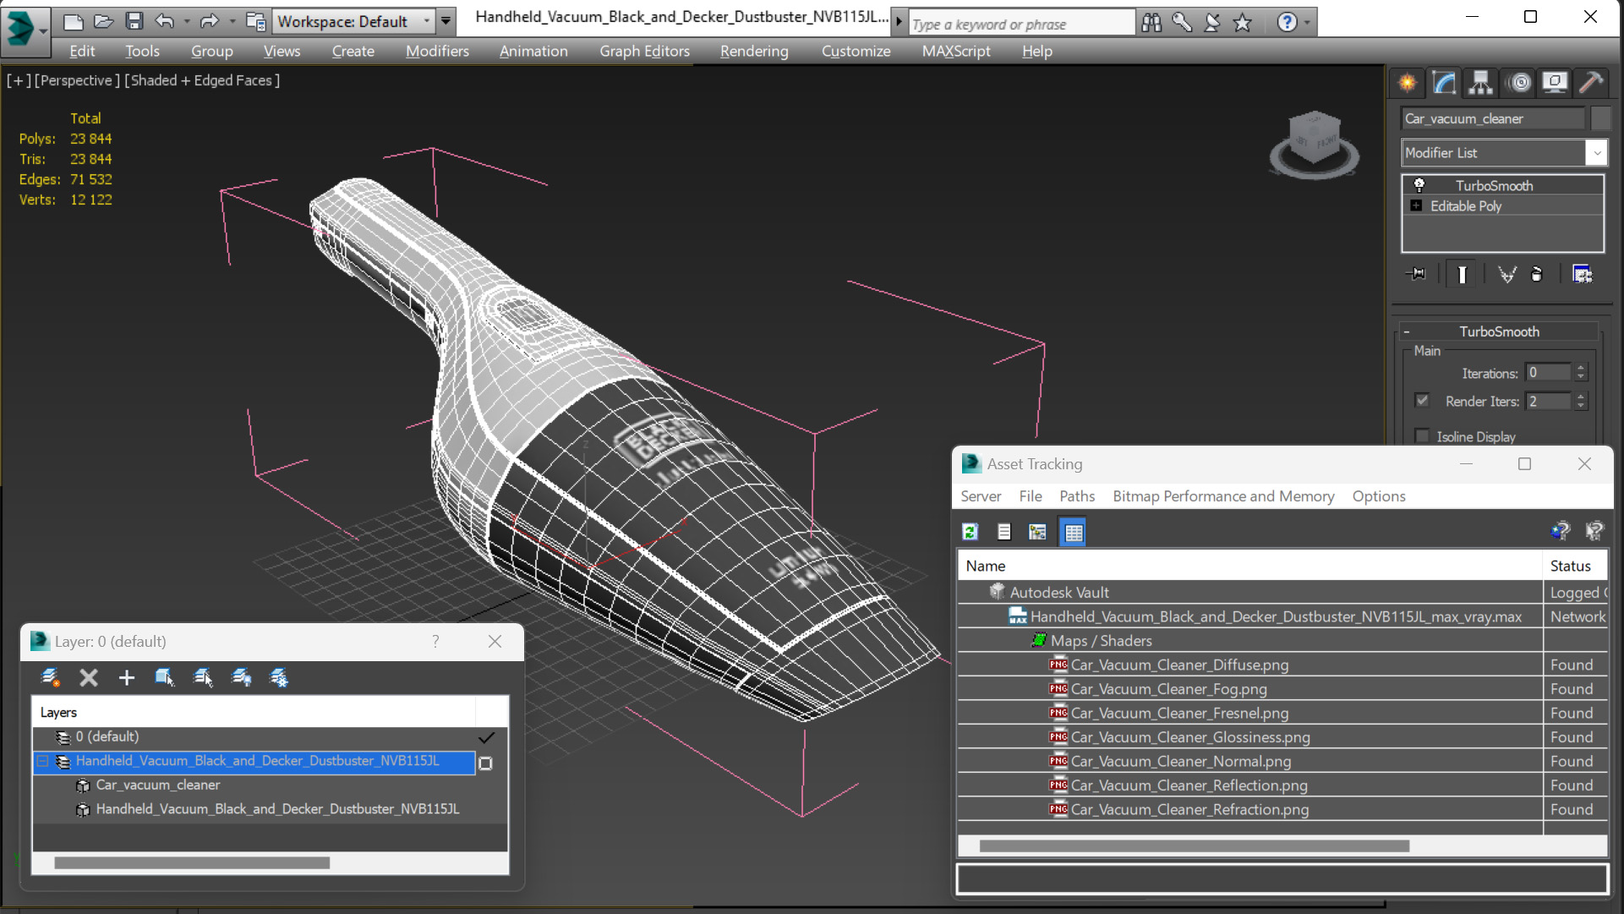Screen dimensions: 1624x914
Task: Open the Create command panel tab
Action: pos(1408,82)
